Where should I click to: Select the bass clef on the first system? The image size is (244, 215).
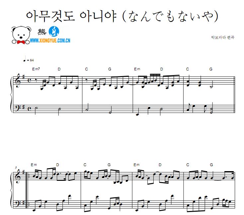[x=18, y=108]
